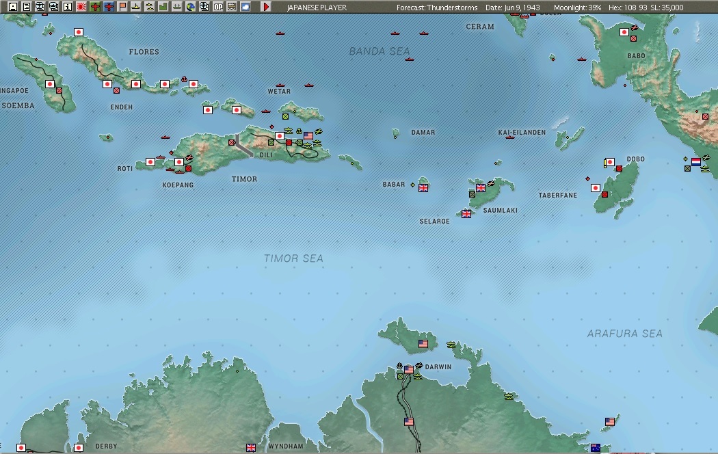Click the Hex: 108 93 coordinates text

pos(628,8)
